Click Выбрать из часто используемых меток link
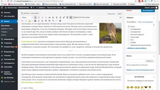 (x=140, y=70)
